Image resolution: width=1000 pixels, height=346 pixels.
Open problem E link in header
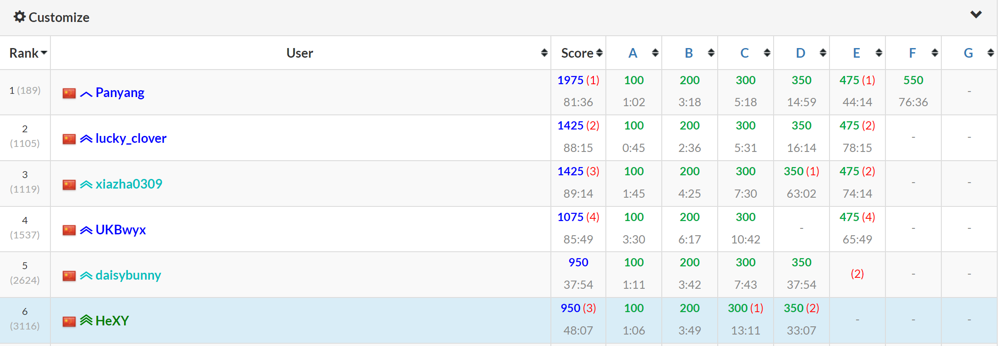click(857, 53)
